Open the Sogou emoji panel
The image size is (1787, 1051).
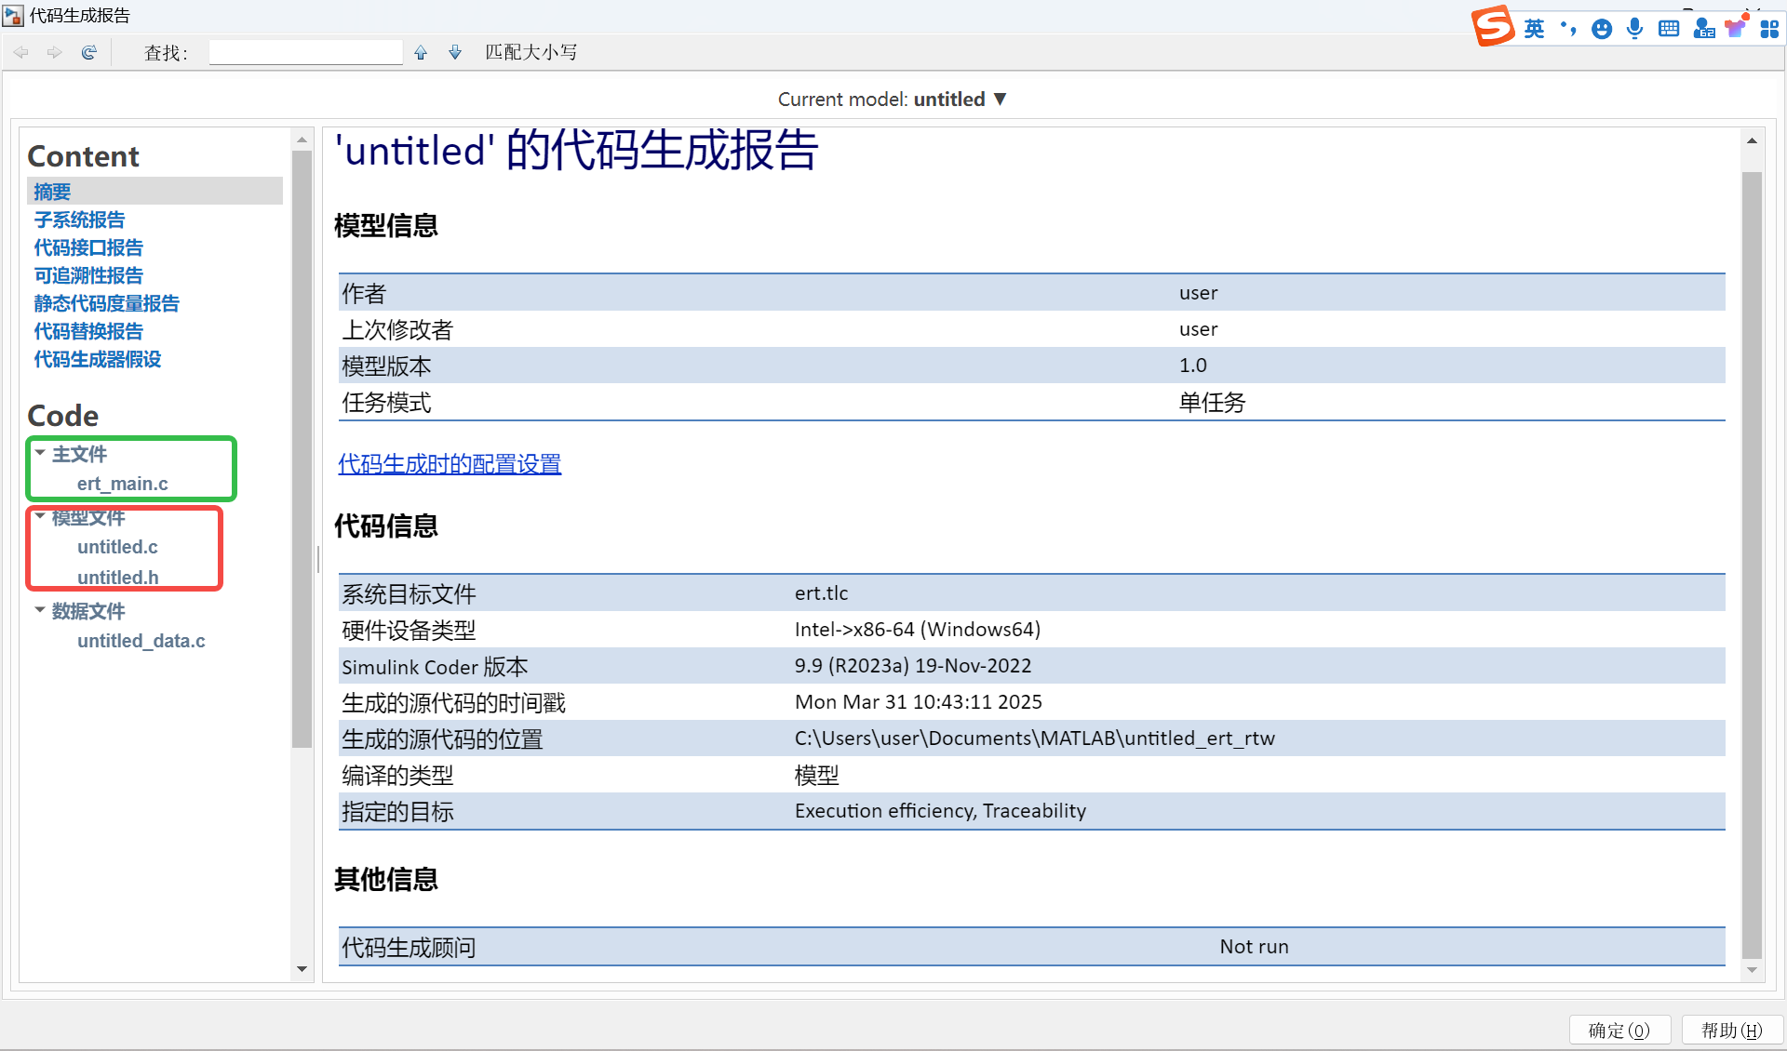[1601, 29]
